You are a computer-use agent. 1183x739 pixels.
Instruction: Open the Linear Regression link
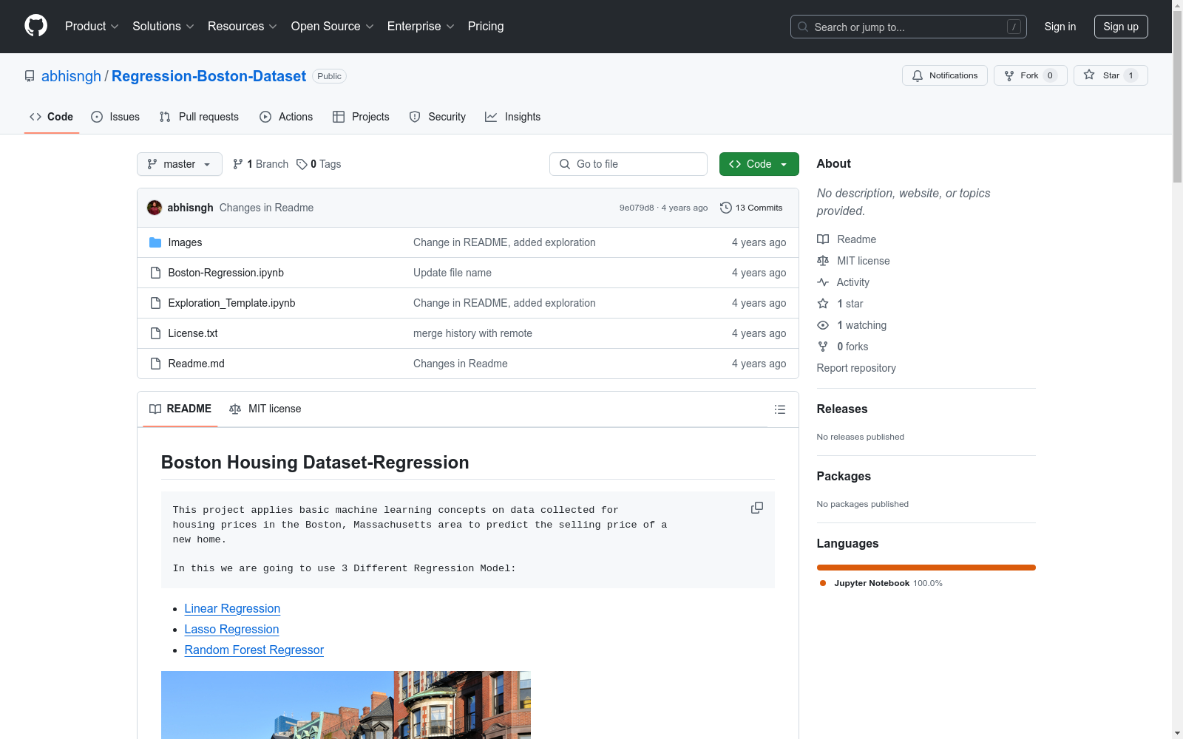(x=232, y=608)
